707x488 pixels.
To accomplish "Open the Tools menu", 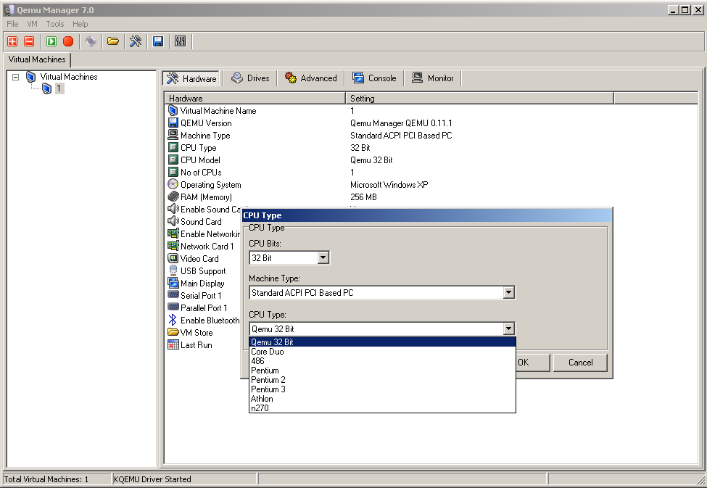I will click(x=55, y=24).
